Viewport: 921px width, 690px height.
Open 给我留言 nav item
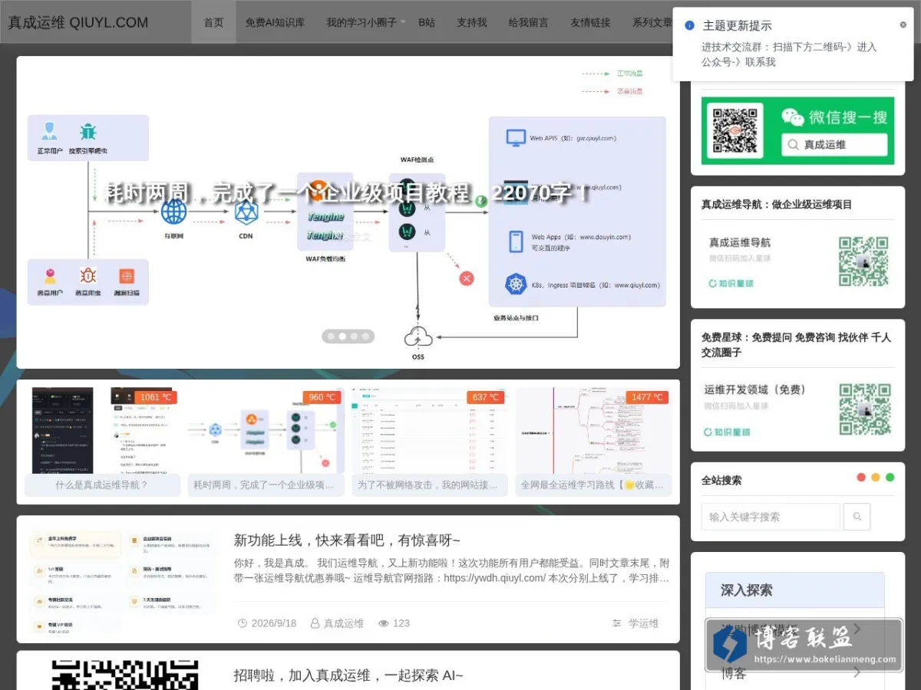[529, 22]
